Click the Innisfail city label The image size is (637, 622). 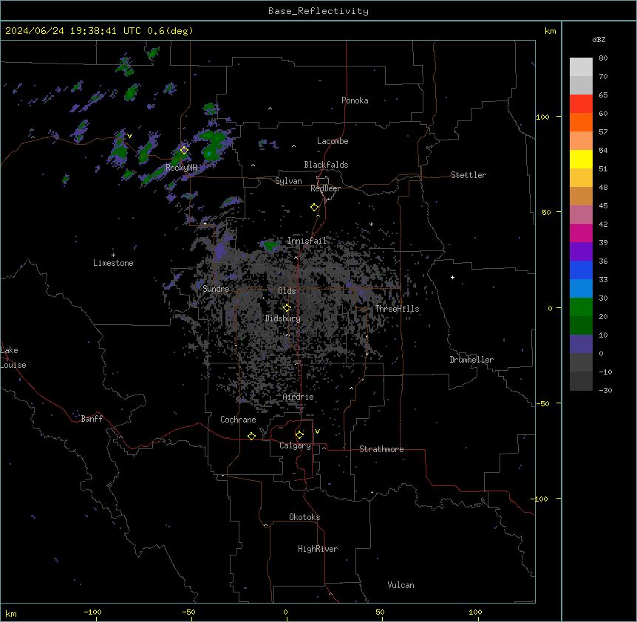(x=307, y=241)
